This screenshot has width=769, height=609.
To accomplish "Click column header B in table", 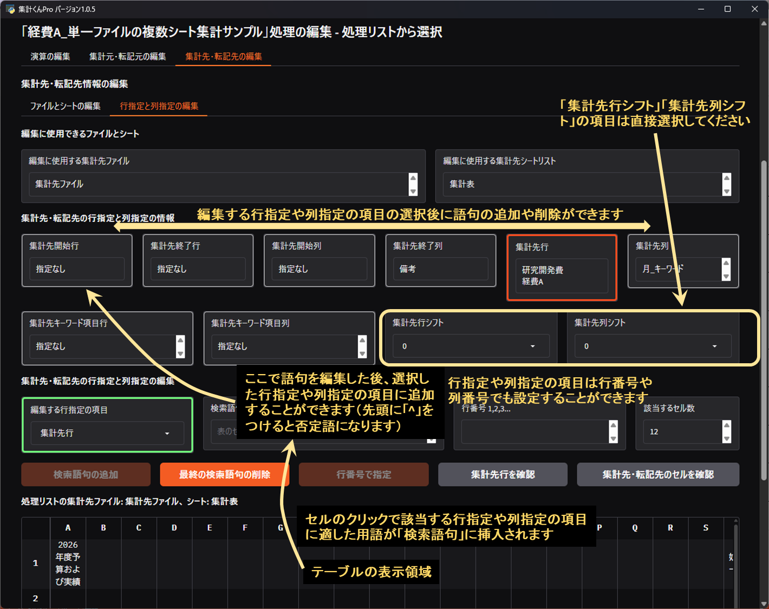I will (103, 528).
